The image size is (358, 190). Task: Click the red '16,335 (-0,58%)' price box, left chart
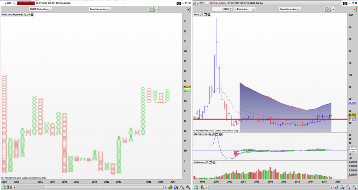pos(26,3)
